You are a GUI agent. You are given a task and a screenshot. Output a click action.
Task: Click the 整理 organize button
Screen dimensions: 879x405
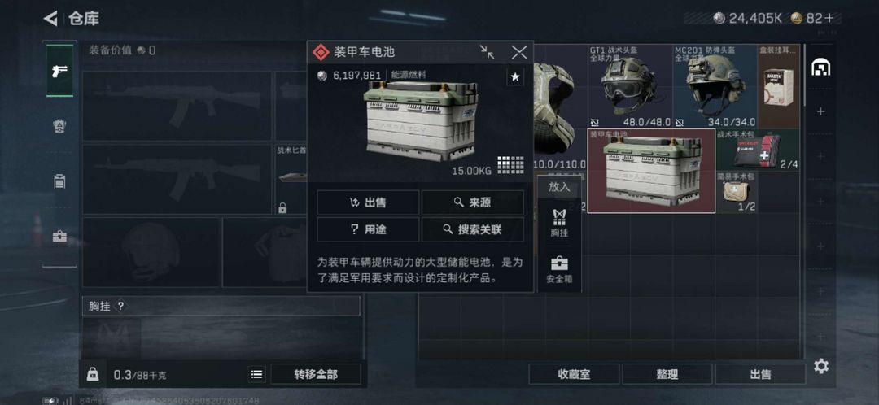coord(667,374)
